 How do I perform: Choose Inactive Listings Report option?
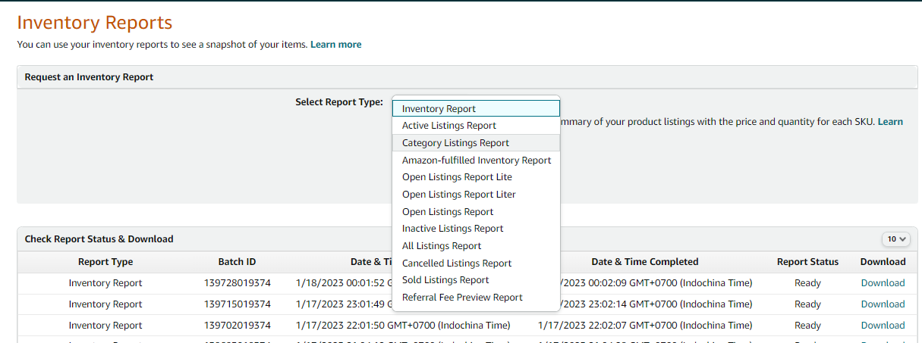click(476, 229)
